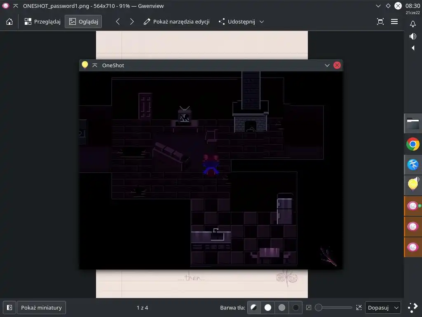
Task: Switch to Oglądaj view mode
Action: 83,21
